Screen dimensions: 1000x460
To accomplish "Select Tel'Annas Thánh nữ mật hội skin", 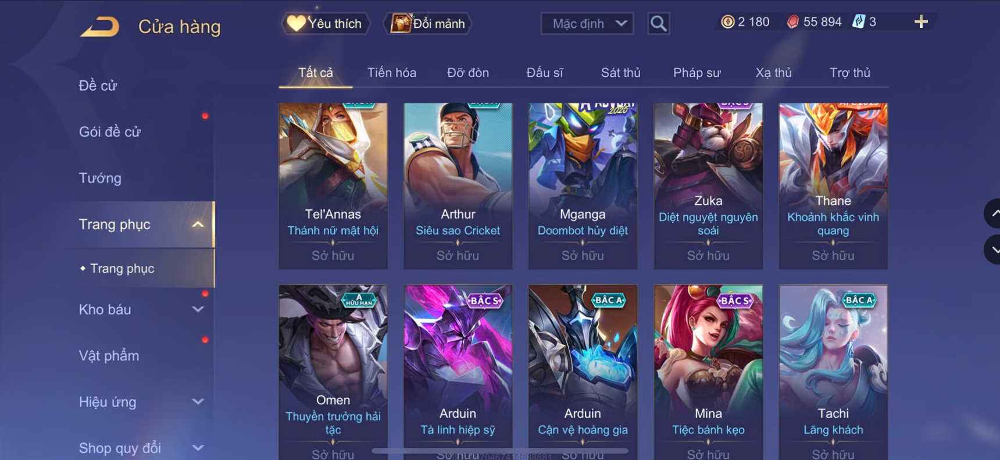I will 333,186.
